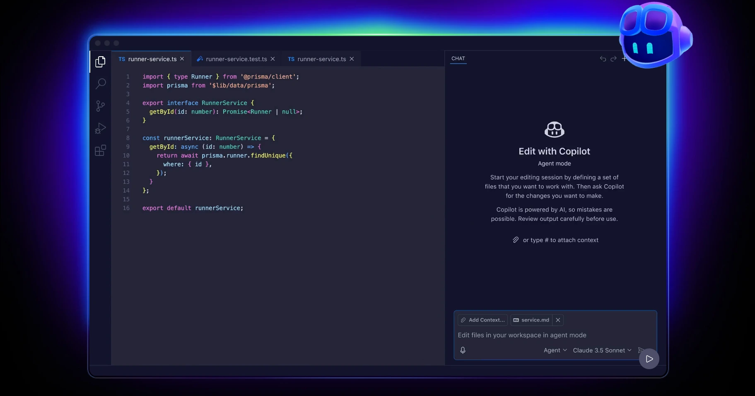
Task: Open the Run and Debug icon
Action: 100,129
